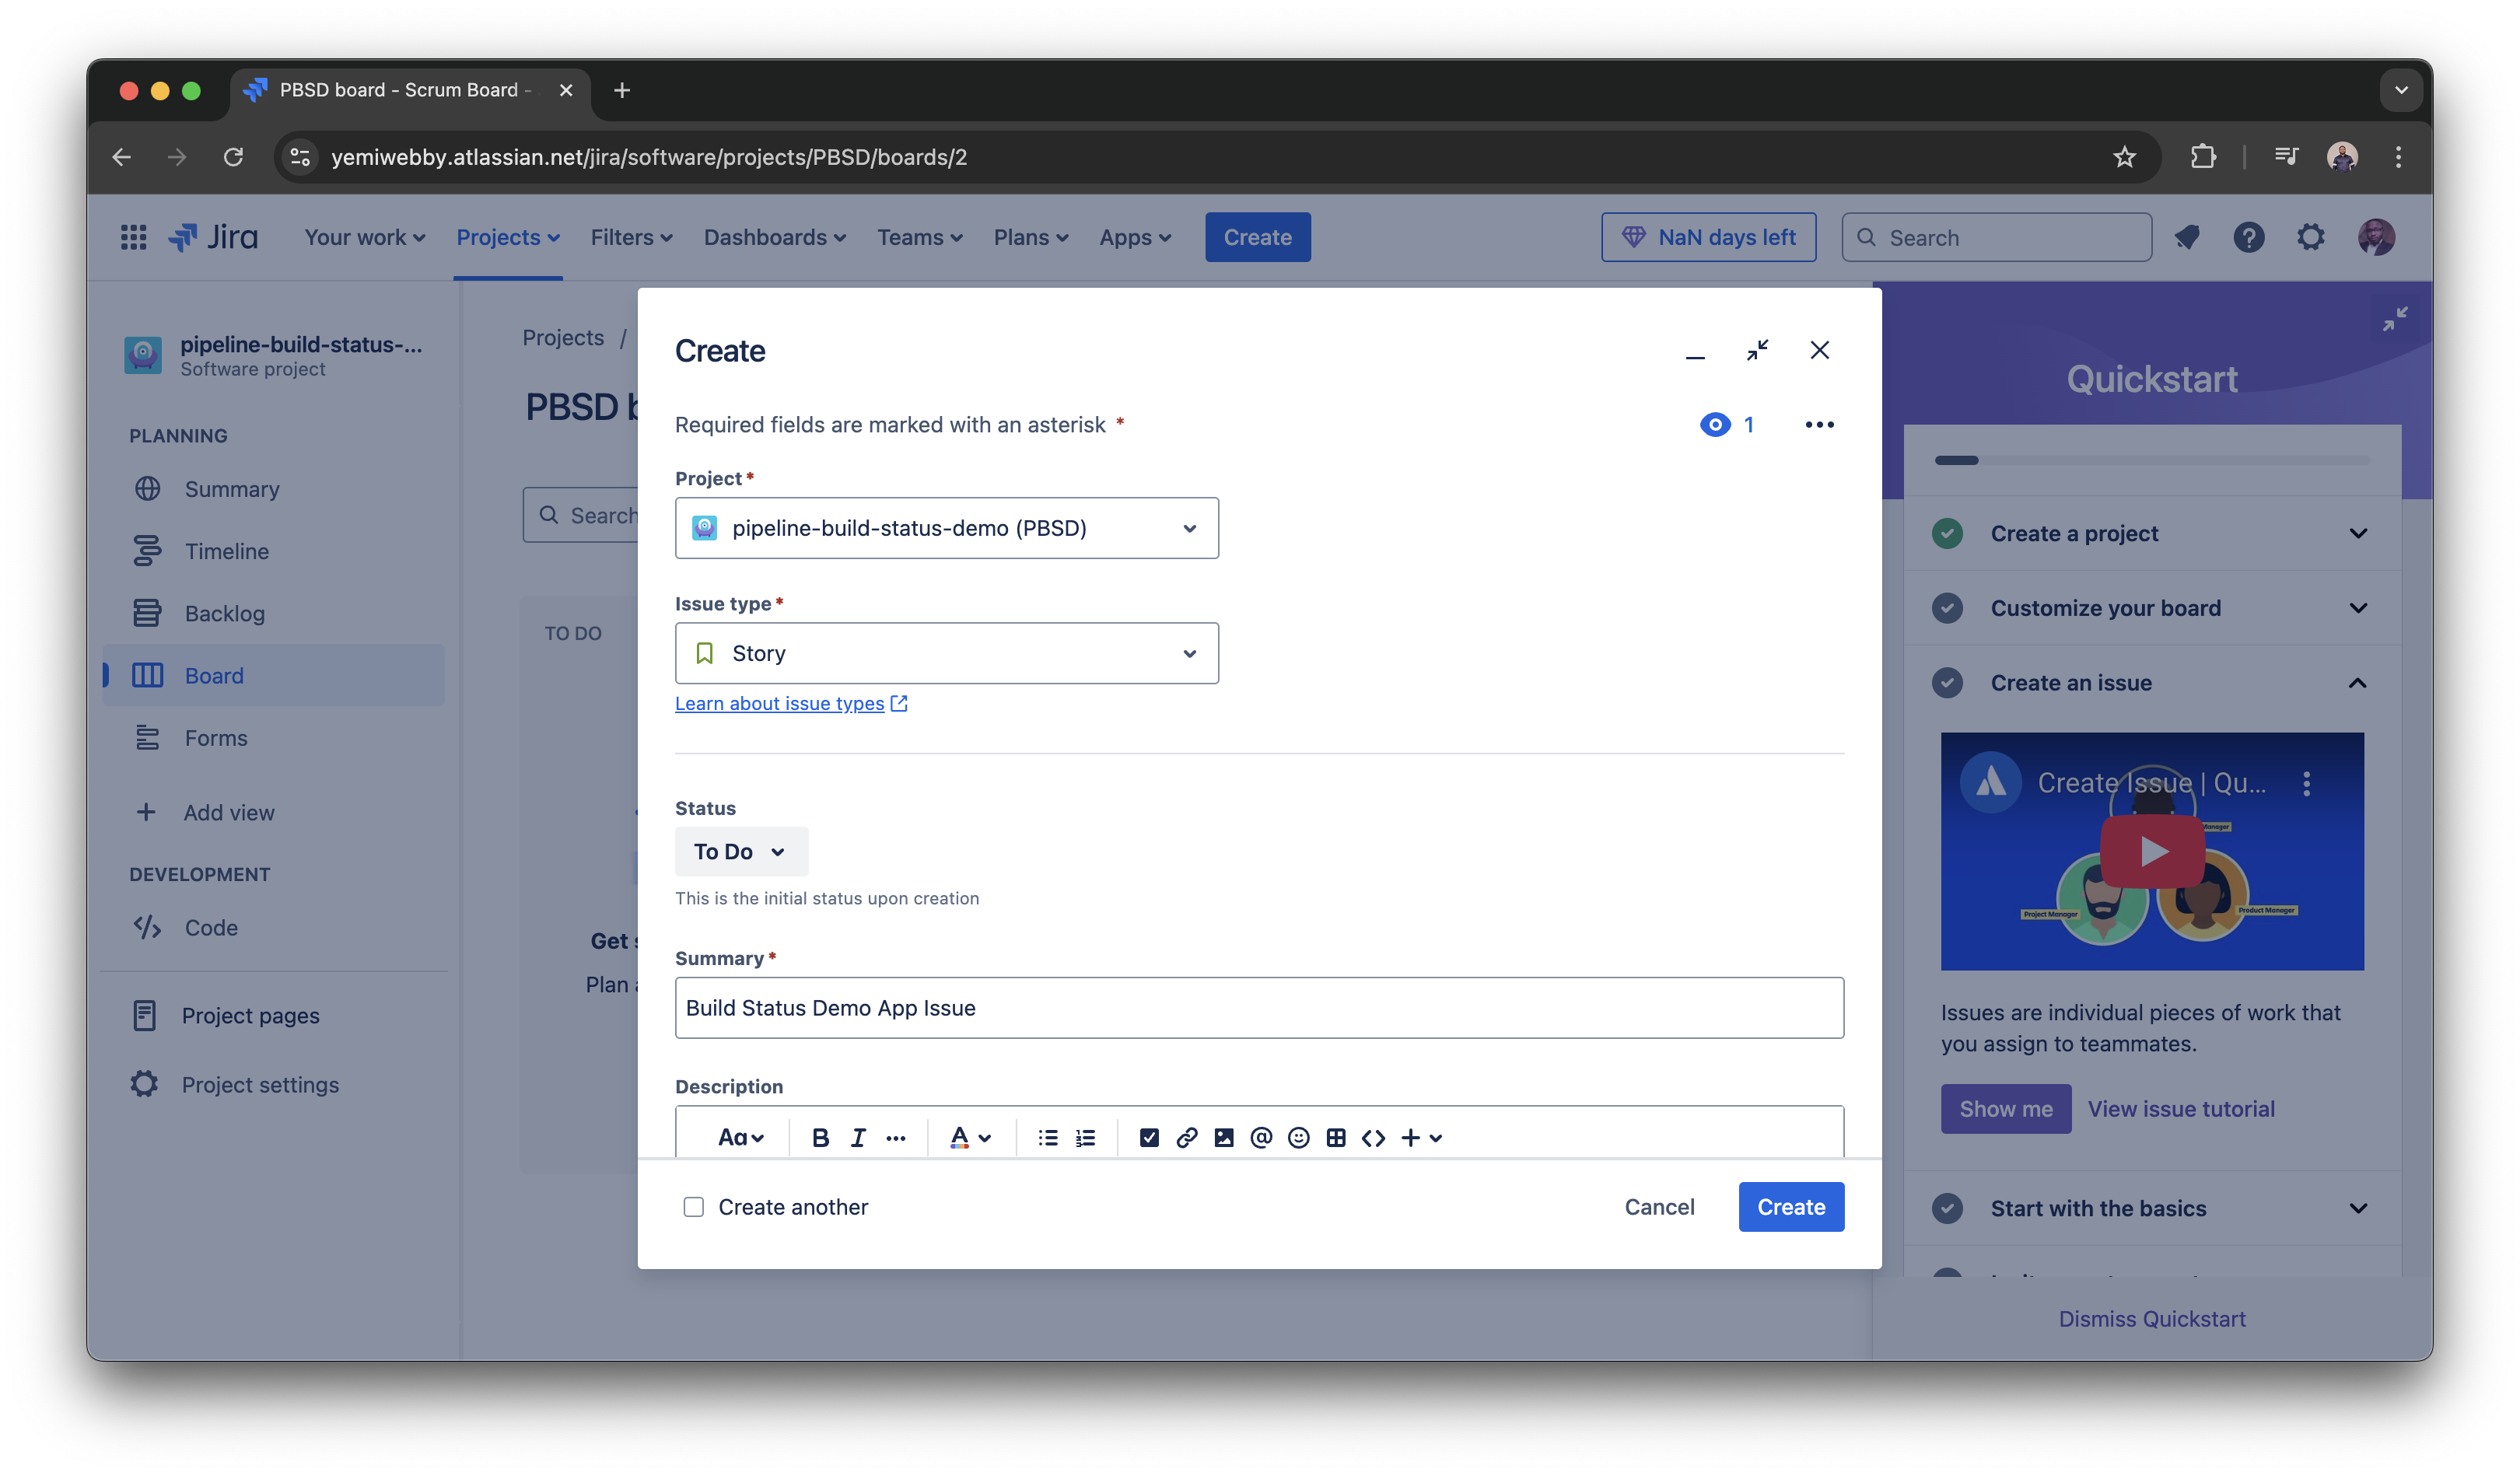Collapse the Create an issue quickstart section
This screenshot has height=1476, width=2520.
pos(2358,683)
